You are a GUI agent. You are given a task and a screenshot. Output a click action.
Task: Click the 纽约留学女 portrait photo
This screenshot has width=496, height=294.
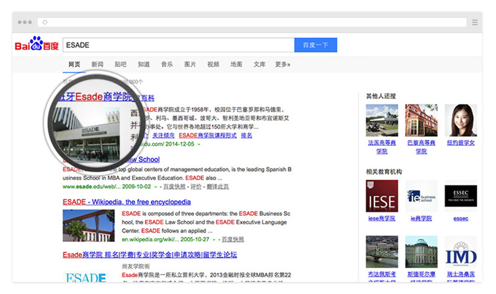point(461,120)
